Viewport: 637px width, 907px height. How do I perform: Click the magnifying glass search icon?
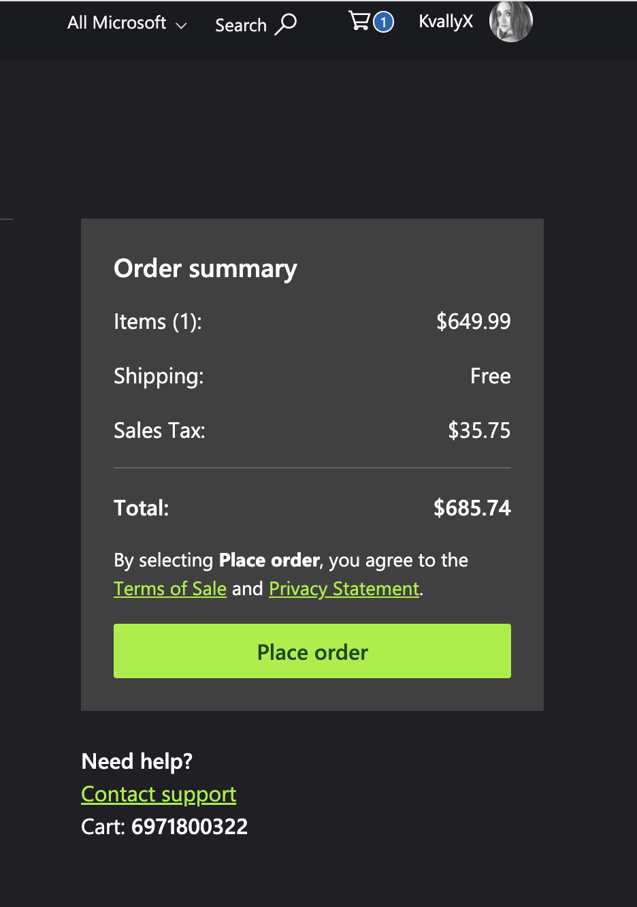[x=286, y=24]
